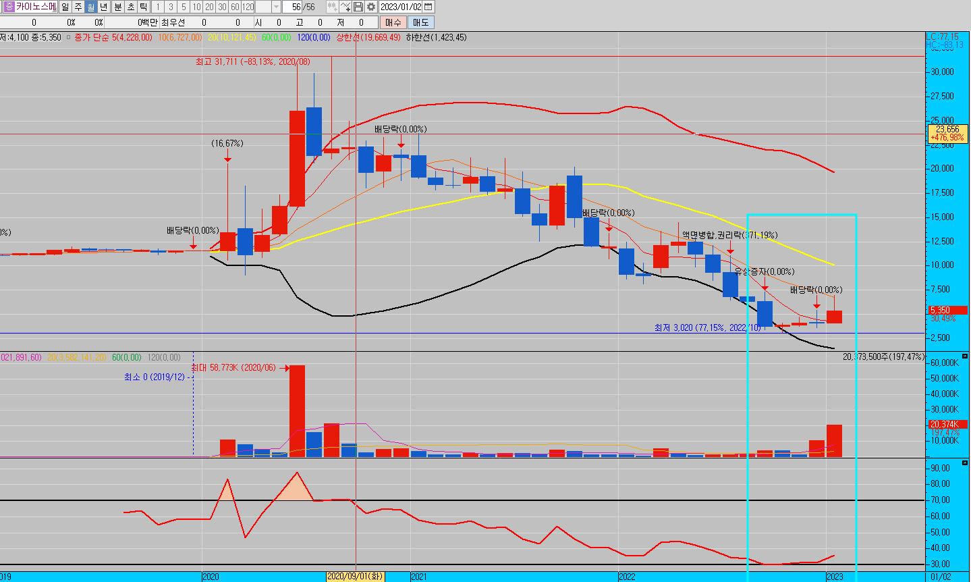971x582 pixels.
Task: Click the (16.67%) event label
Action: (x=227, y=143)
